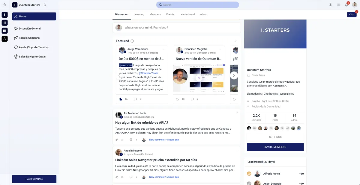360x185 pixels.
Task: Show next featured posts with arrow
Action: pyautogui.click(x=234, y=75)
